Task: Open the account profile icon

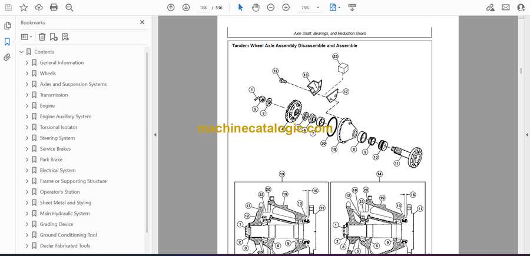Action: point(521,8)
